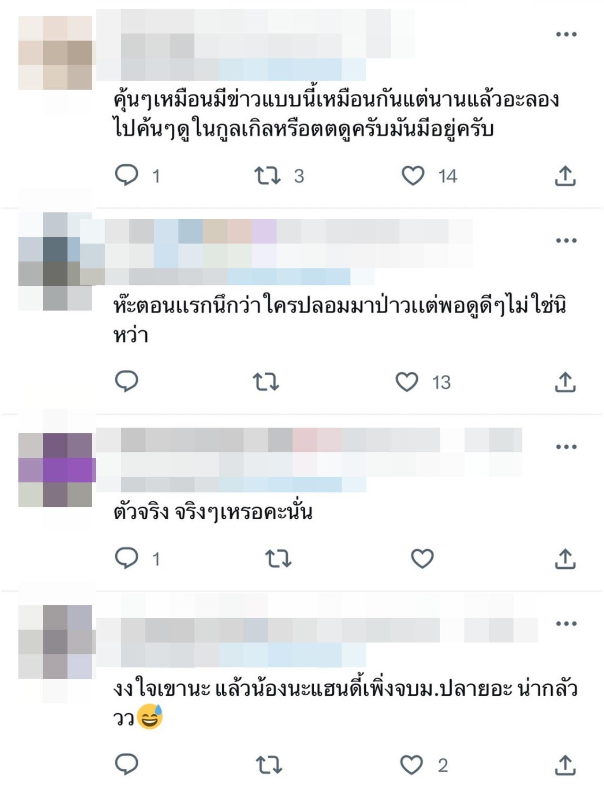Share the first tweet

565,176
